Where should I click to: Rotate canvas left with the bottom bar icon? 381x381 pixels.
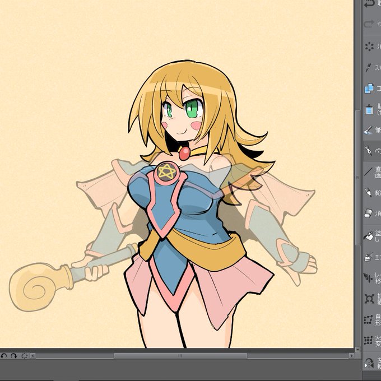(x=4, y=356)
